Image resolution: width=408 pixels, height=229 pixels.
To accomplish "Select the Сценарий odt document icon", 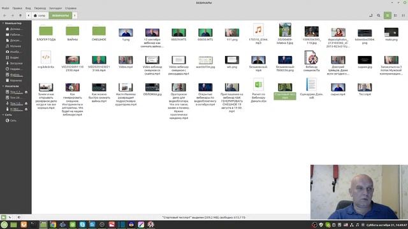I will click(312, 85).
